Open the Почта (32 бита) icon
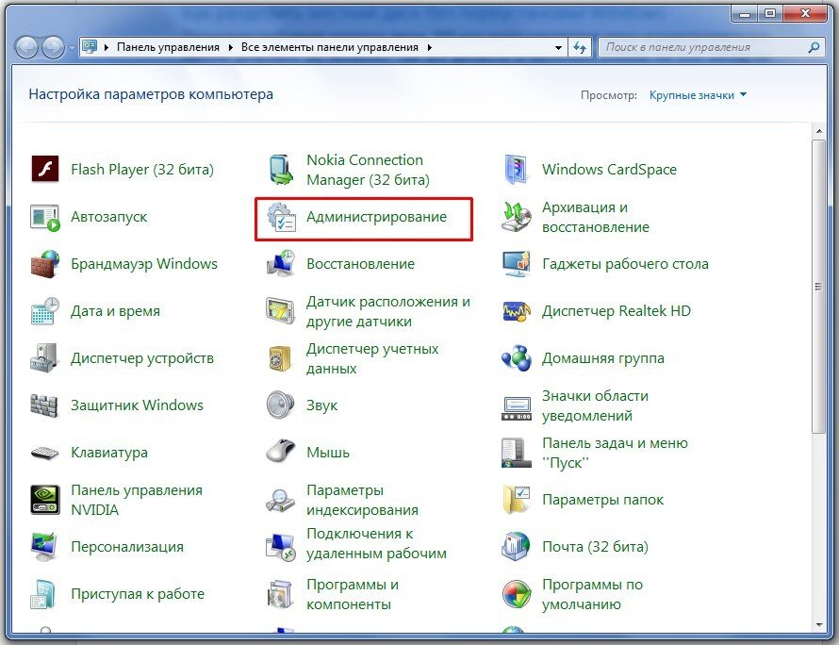Image resolution: width=839 pixels, height=645 pixels. [x=517, y=547]
